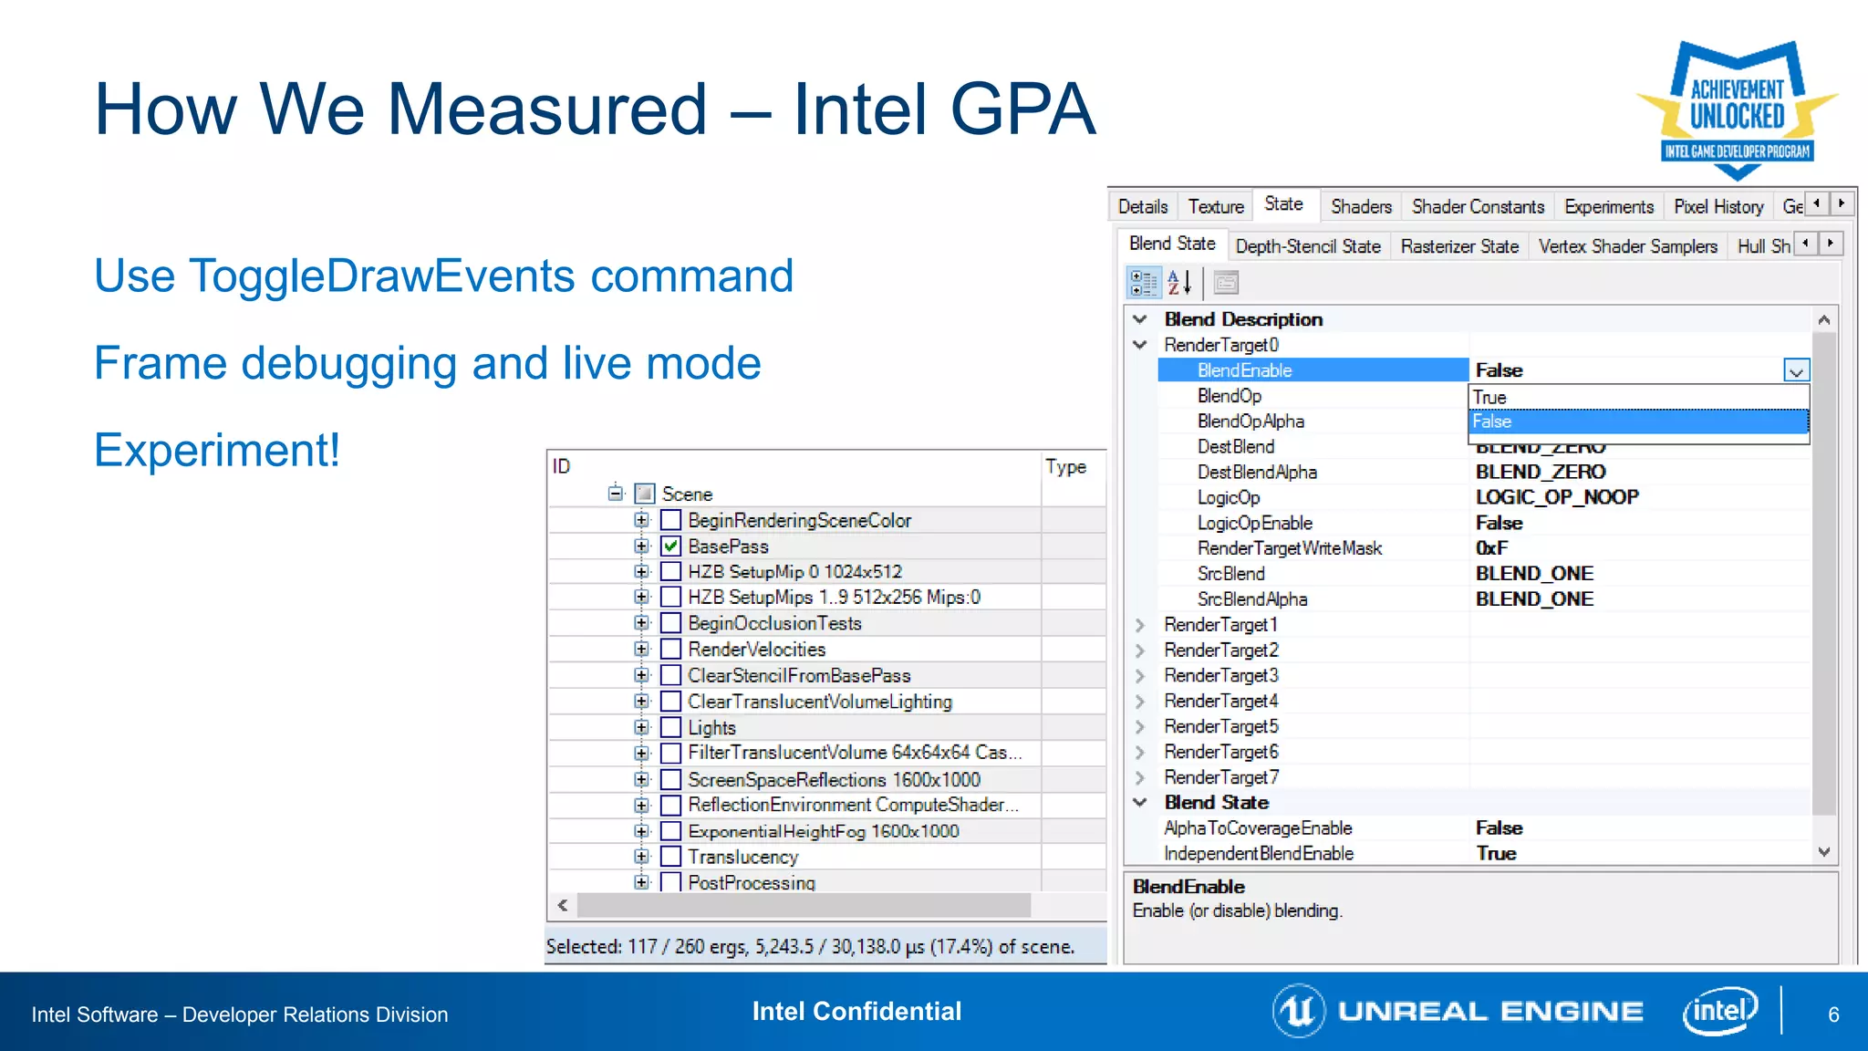1868x1051 pixels.
Task: Open the property pages icon
Action: [x=1226, y=284]
